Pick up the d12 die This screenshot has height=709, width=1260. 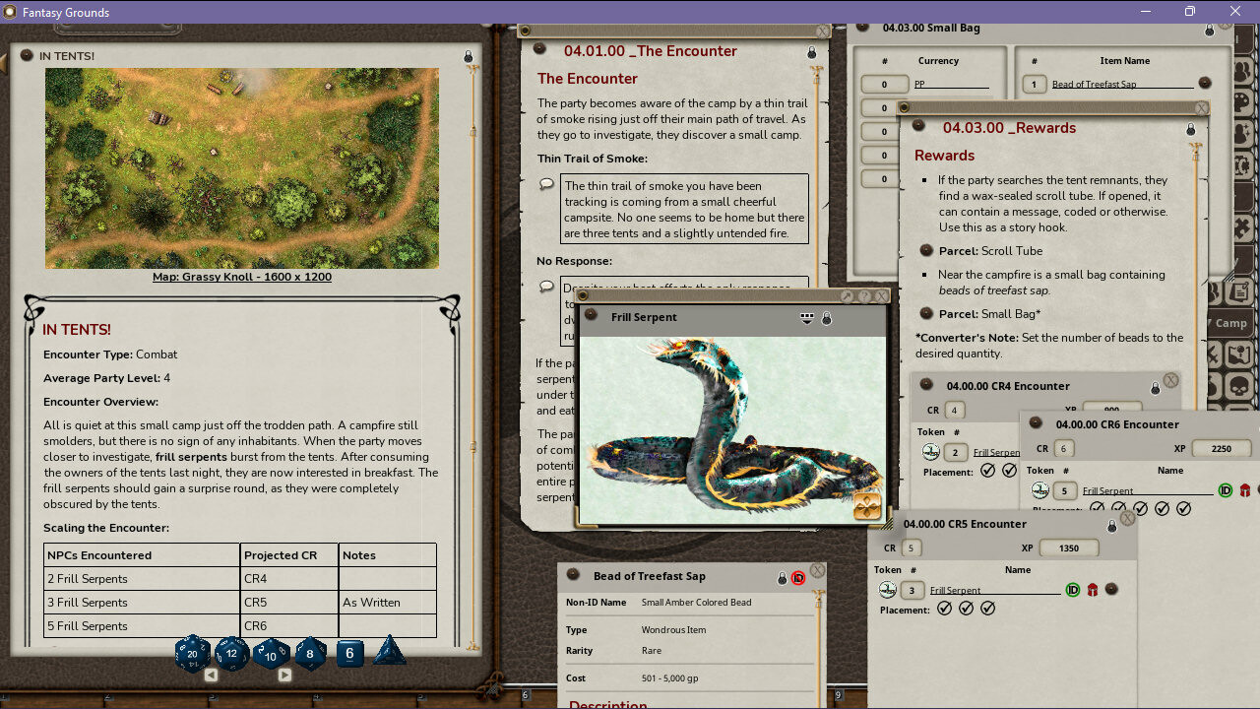tap(232, 655)
